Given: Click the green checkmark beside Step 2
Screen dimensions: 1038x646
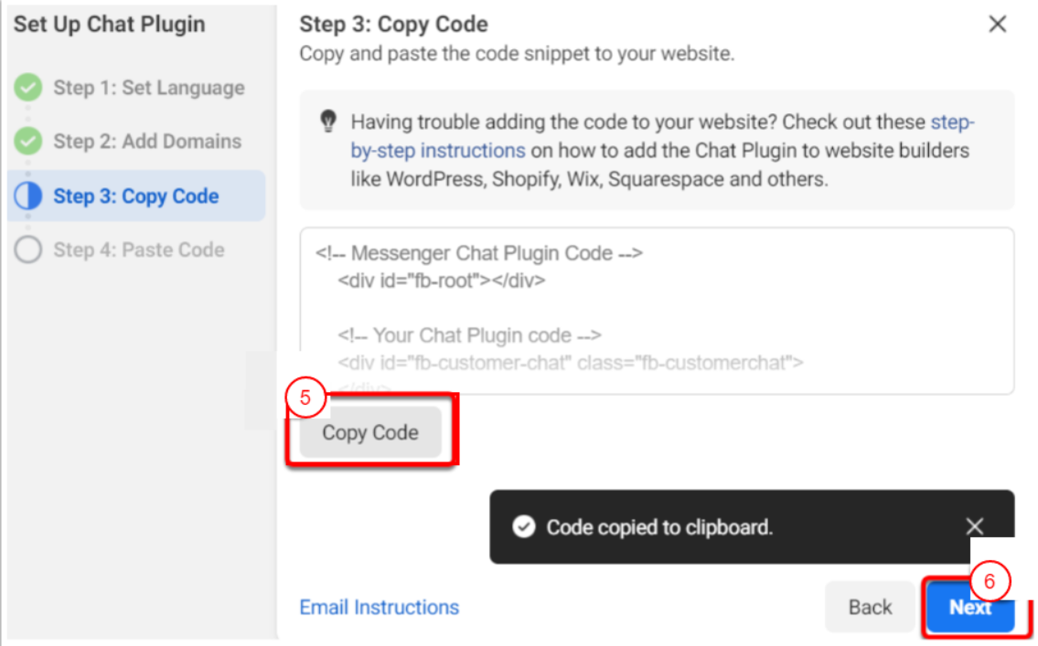Looking at the screenshot, I should pyautogui.click(x=28, y=142).
